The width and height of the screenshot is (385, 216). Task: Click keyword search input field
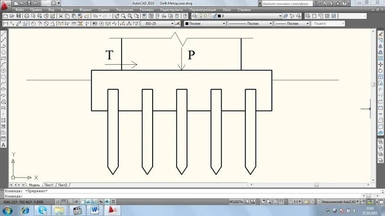[x=287, y=4]
